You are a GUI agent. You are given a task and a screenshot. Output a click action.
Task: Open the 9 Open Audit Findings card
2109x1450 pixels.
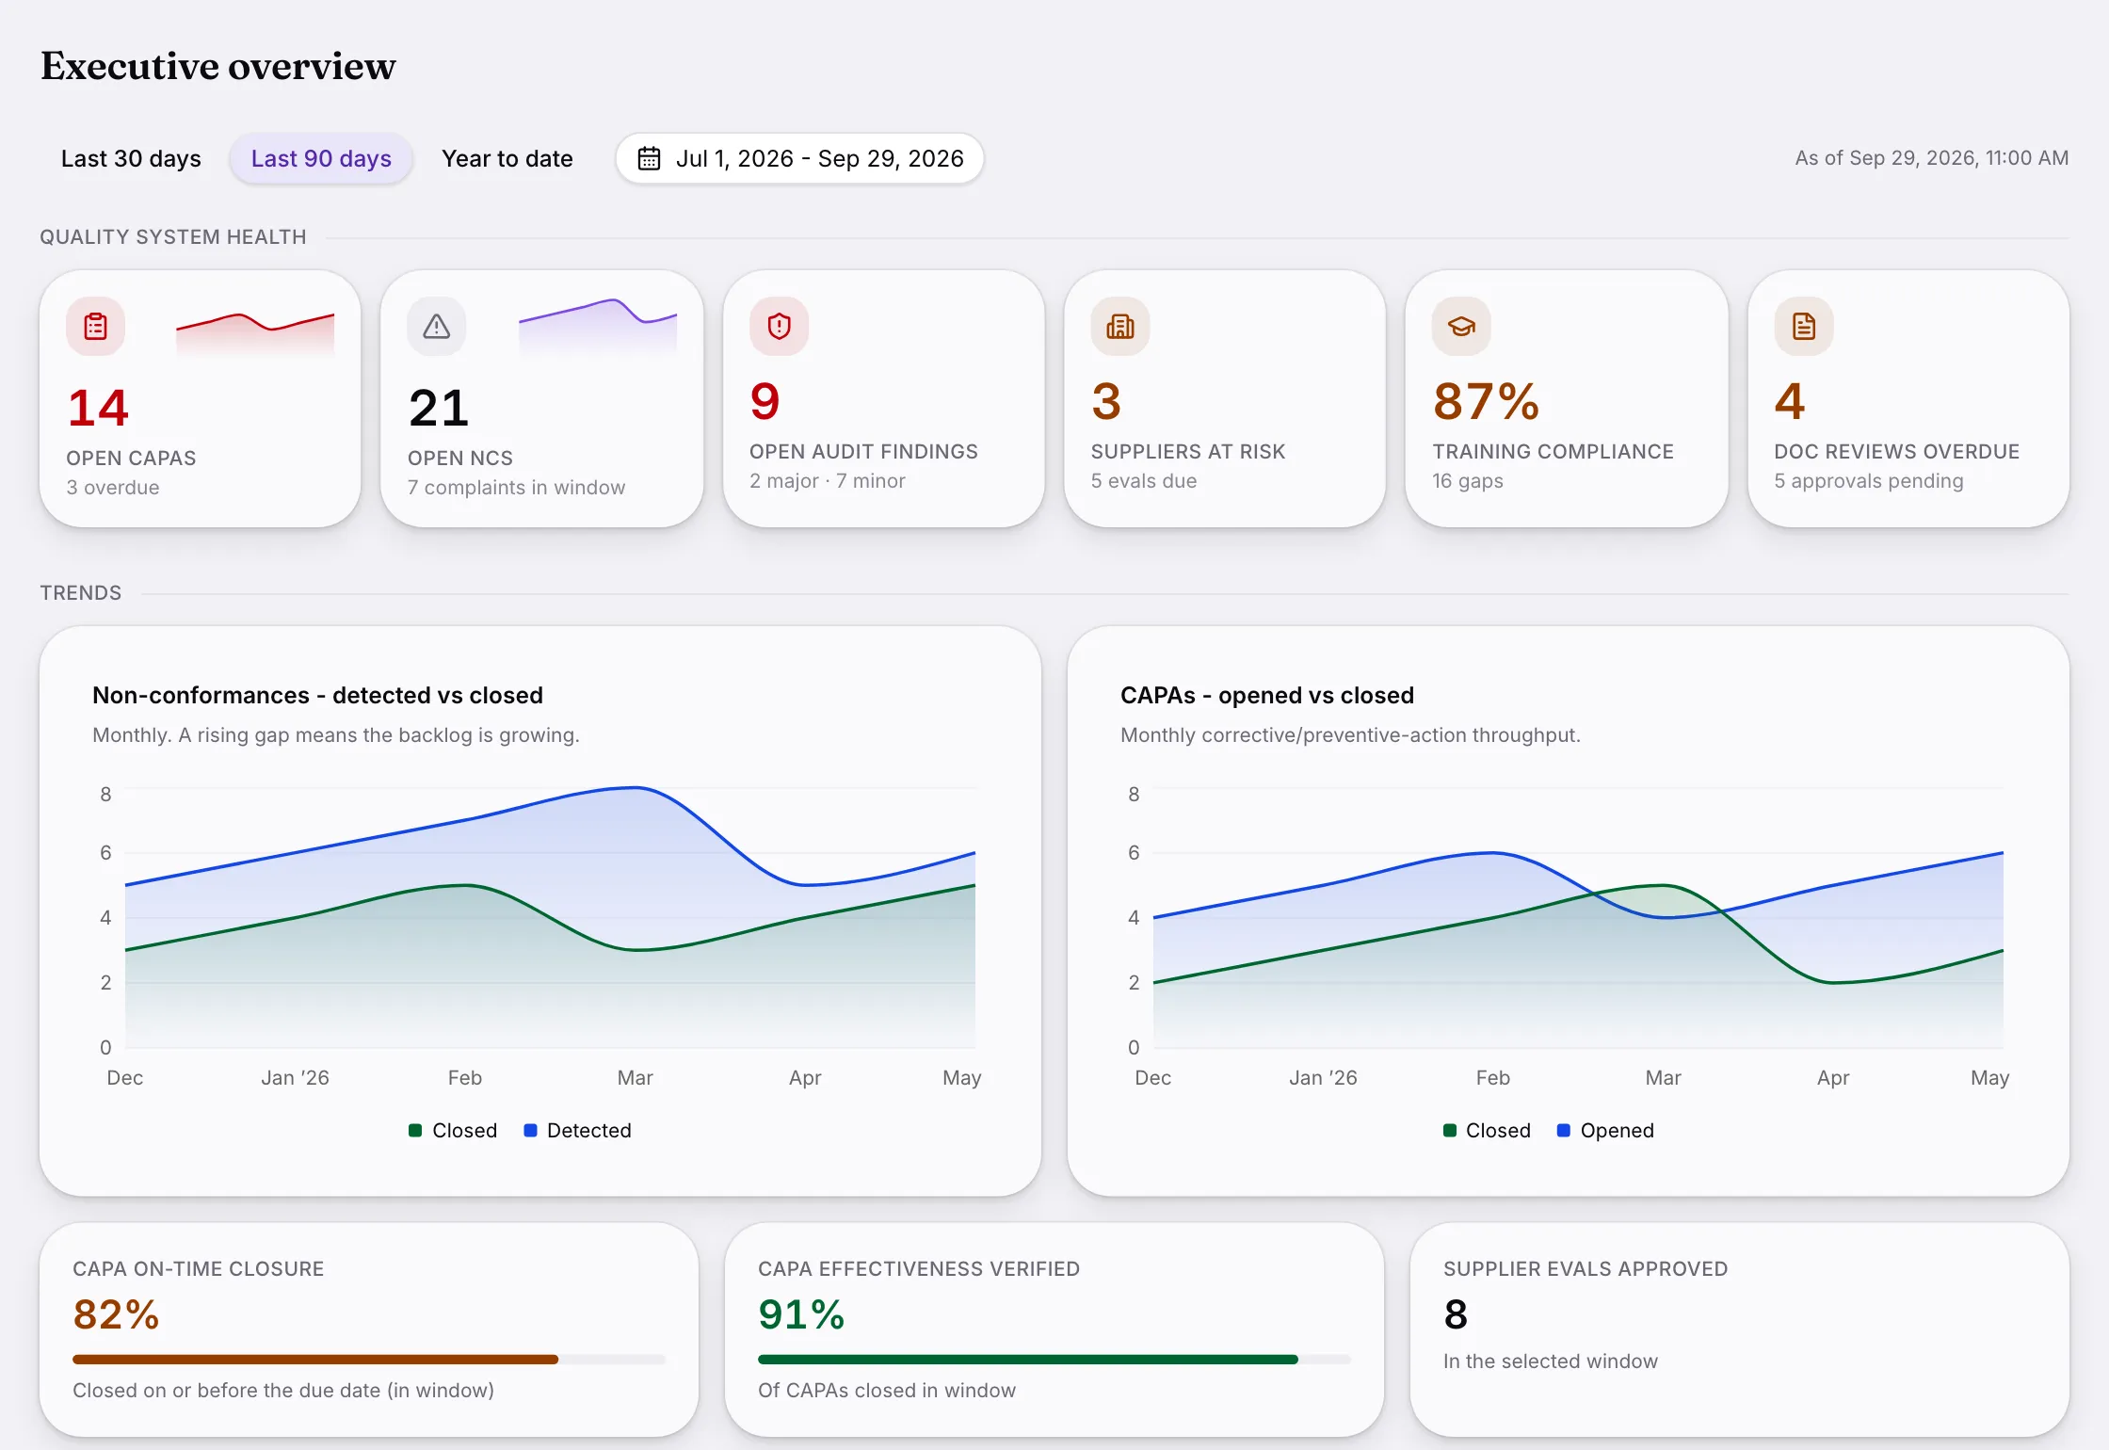883,398
